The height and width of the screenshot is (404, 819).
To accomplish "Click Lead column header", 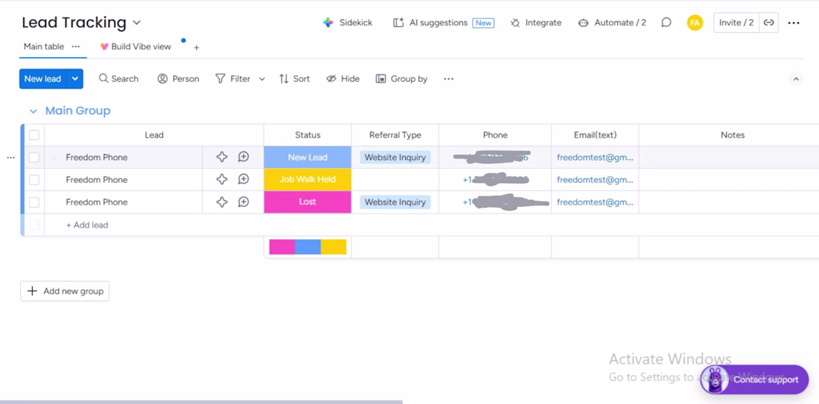I will point(154,135).
